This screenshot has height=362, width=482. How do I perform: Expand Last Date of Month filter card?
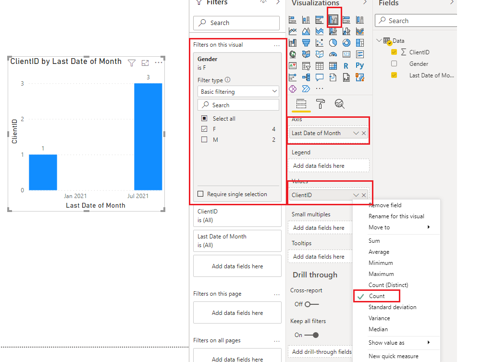[237, 241]
